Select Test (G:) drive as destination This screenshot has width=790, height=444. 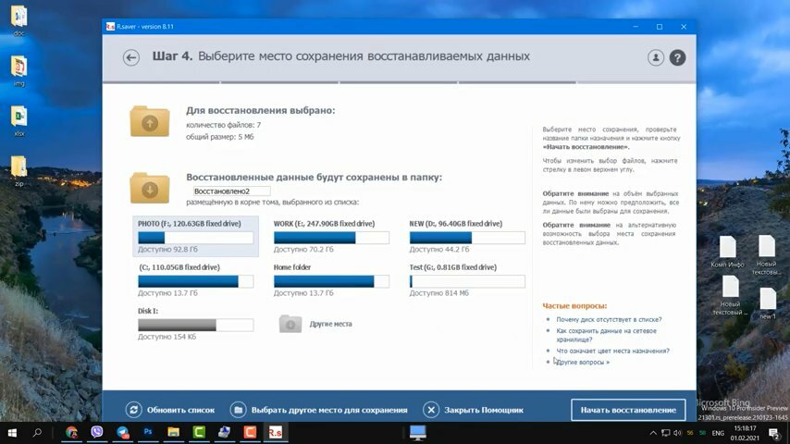click(467, 280)
